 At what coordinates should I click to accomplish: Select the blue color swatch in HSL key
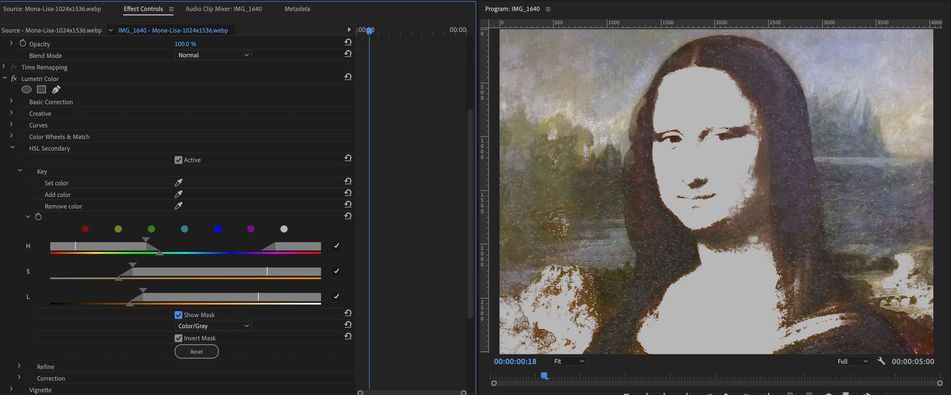tap(217, 229)
